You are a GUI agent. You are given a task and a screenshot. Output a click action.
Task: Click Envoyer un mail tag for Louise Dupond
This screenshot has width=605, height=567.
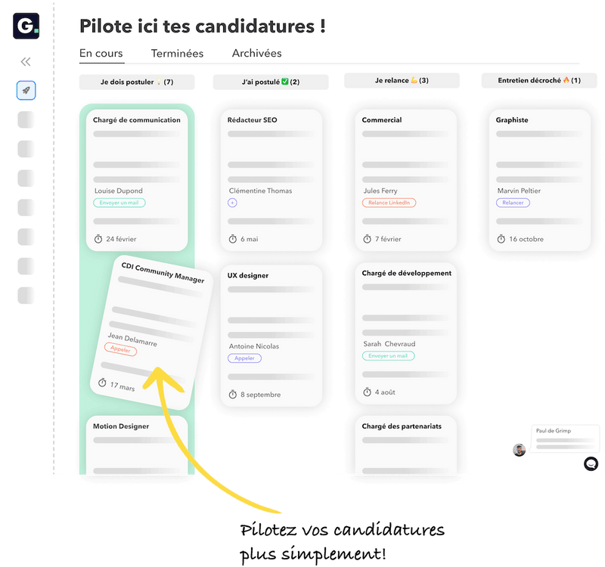pyautogui.click(x=119, y=203)
